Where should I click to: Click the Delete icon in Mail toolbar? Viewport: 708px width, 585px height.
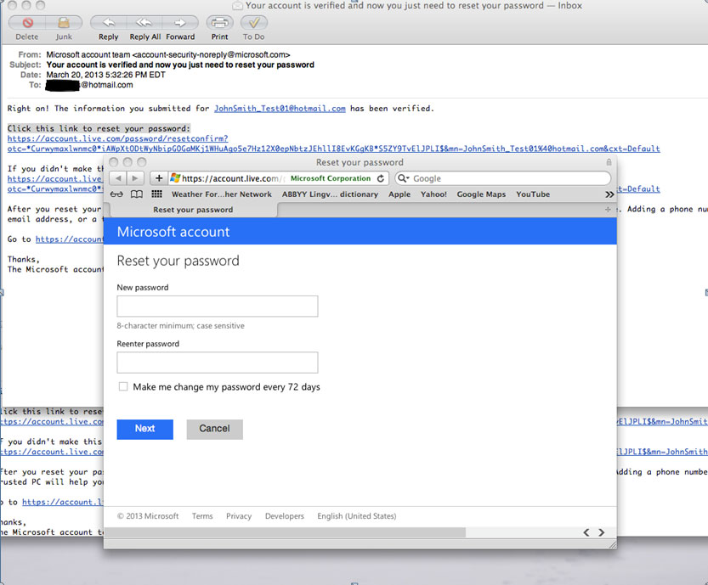(27, 23)
